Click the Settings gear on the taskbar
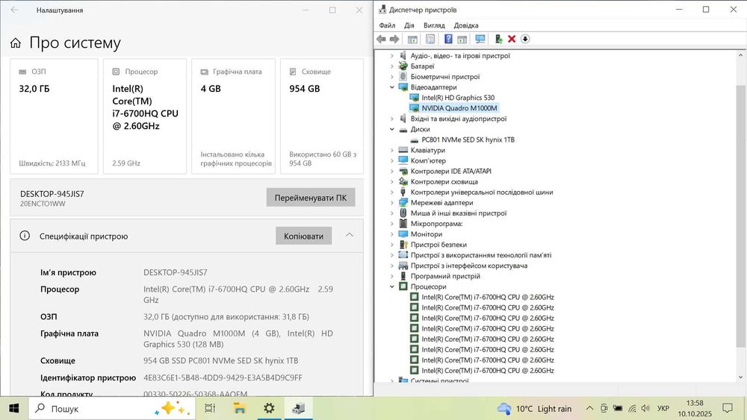Image resolution: width=747 pixels, height=420 pixels. 269,409
